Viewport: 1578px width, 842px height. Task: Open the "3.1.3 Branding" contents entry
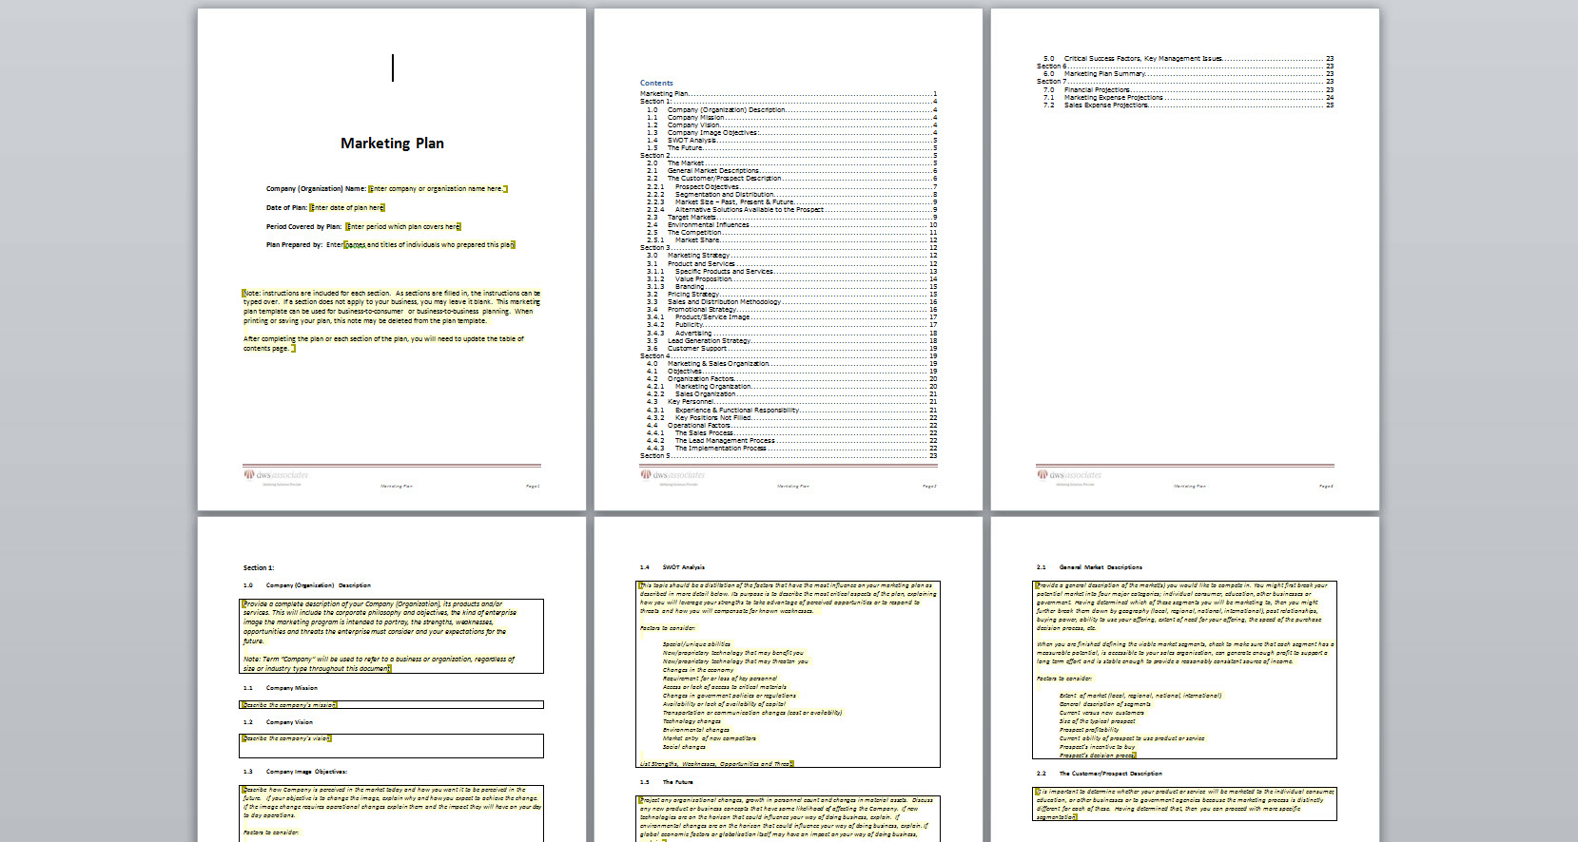(791, 287)
